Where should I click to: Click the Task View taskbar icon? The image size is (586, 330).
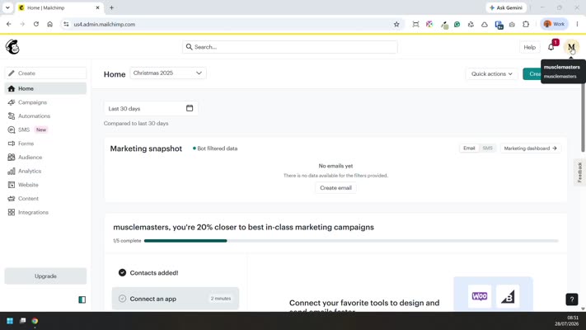[x=22, y=321]
